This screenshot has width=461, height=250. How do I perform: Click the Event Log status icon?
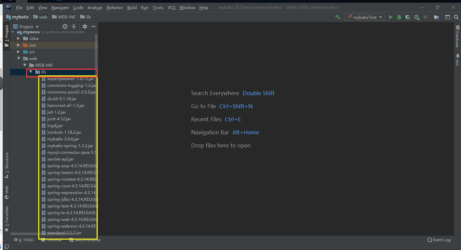[x=429, y=240]
